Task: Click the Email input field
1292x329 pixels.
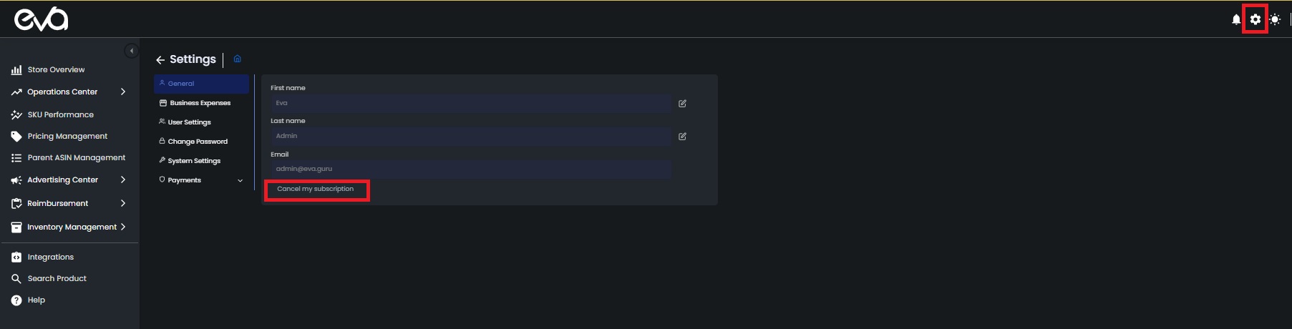Action: (470, 169)
